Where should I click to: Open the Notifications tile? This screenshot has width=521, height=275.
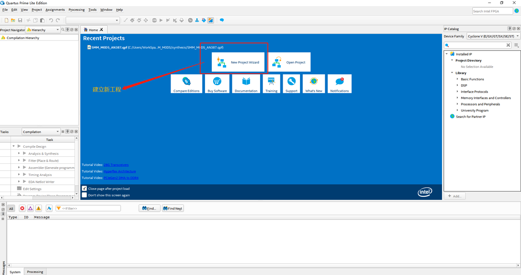point(340,84)
